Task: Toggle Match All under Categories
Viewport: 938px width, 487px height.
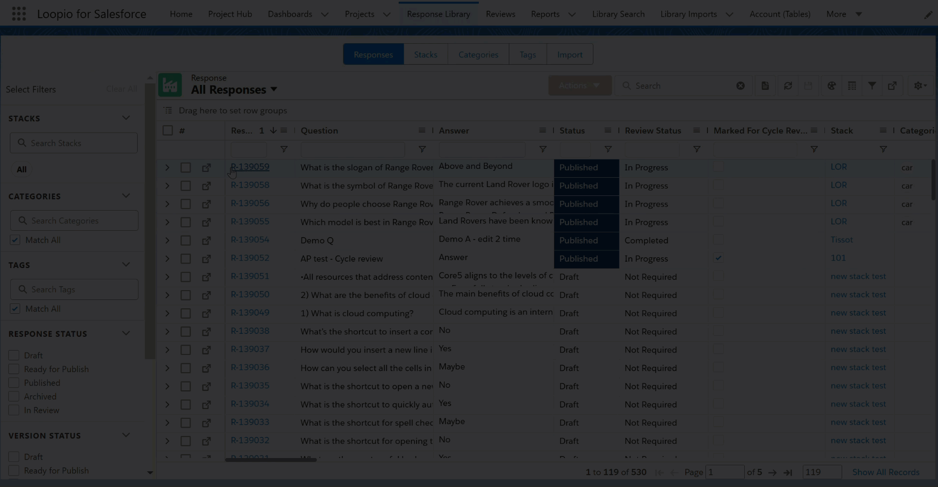Action: (x=15, y=240)
